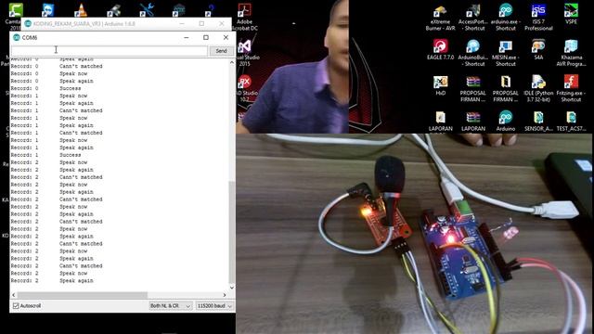594x334 pixels.
Task: Toggle the Autoscroll checkbox in COM6
Action: [x=16, y=305]
